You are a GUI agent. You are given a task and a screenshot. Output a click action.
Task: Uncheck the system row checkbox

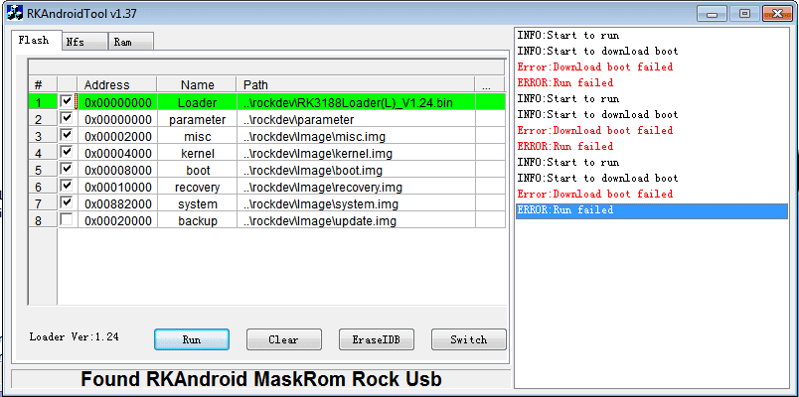point(67,202)
